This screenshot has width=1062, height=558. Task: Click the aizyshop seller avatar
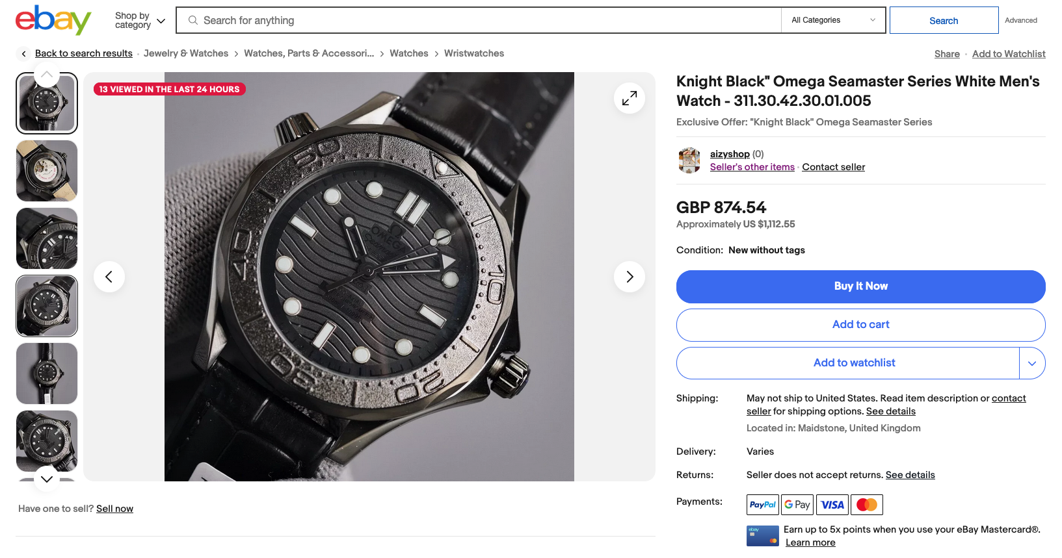click(689, 160)
